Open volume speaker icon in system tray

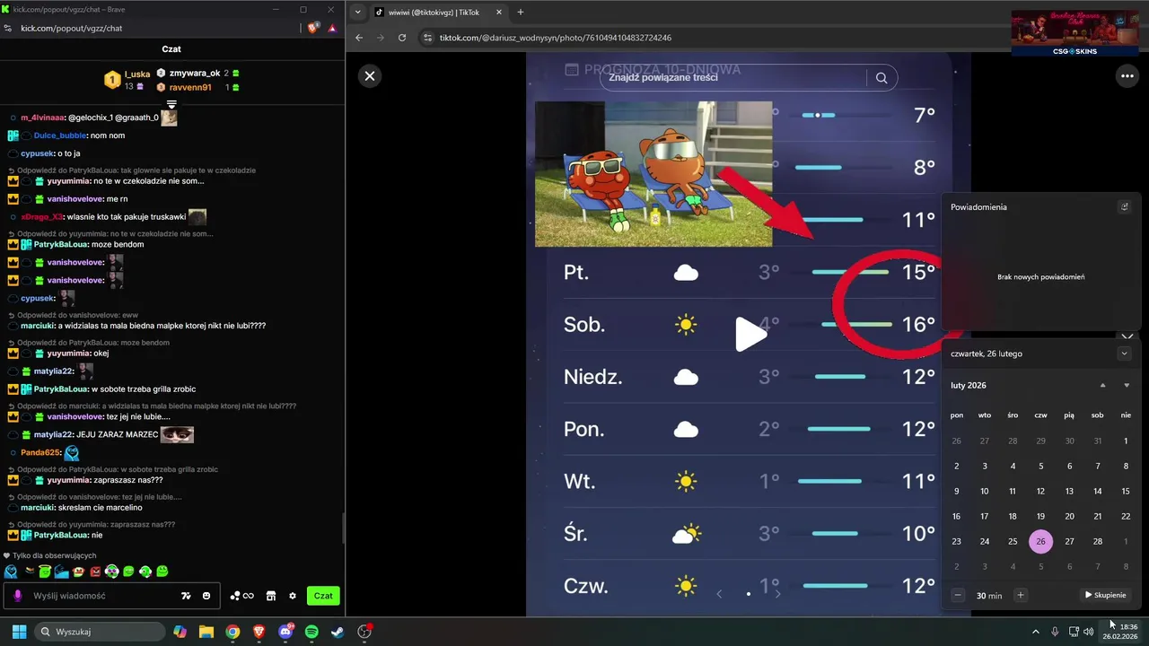1089,632
